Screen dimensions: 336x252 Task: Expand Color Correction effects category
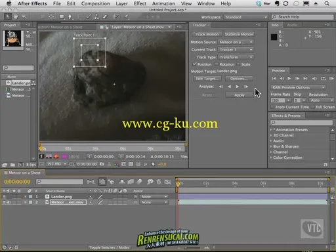(x=271, y=157)
